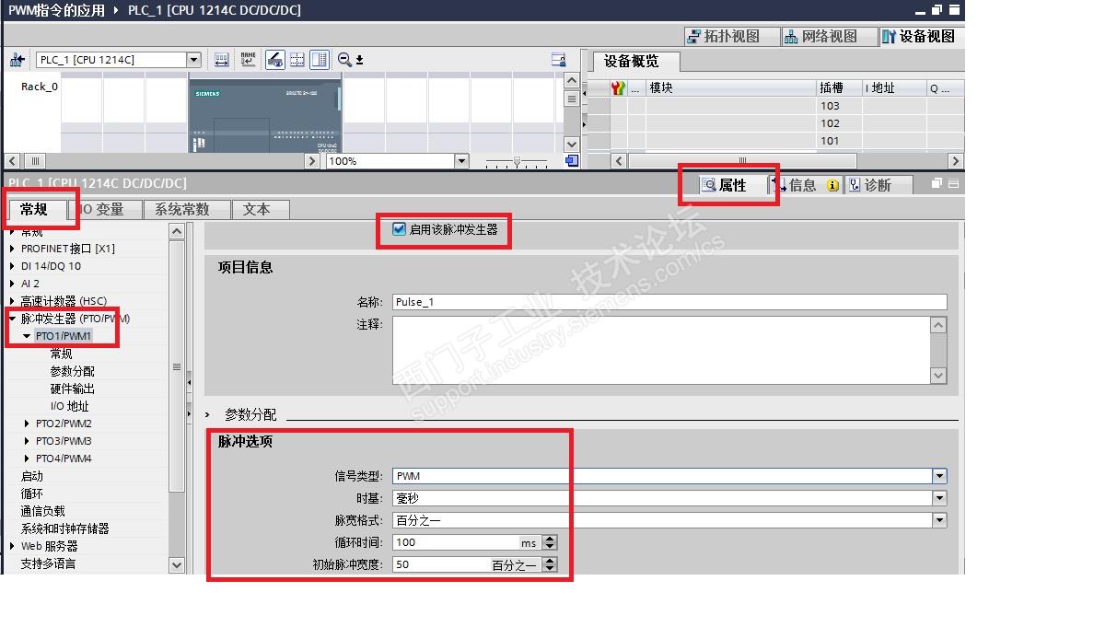Click the save window settings icon at toolbar right
Image resolution: width=1117 pixels, height=627 pixels.
pos(558,60)
